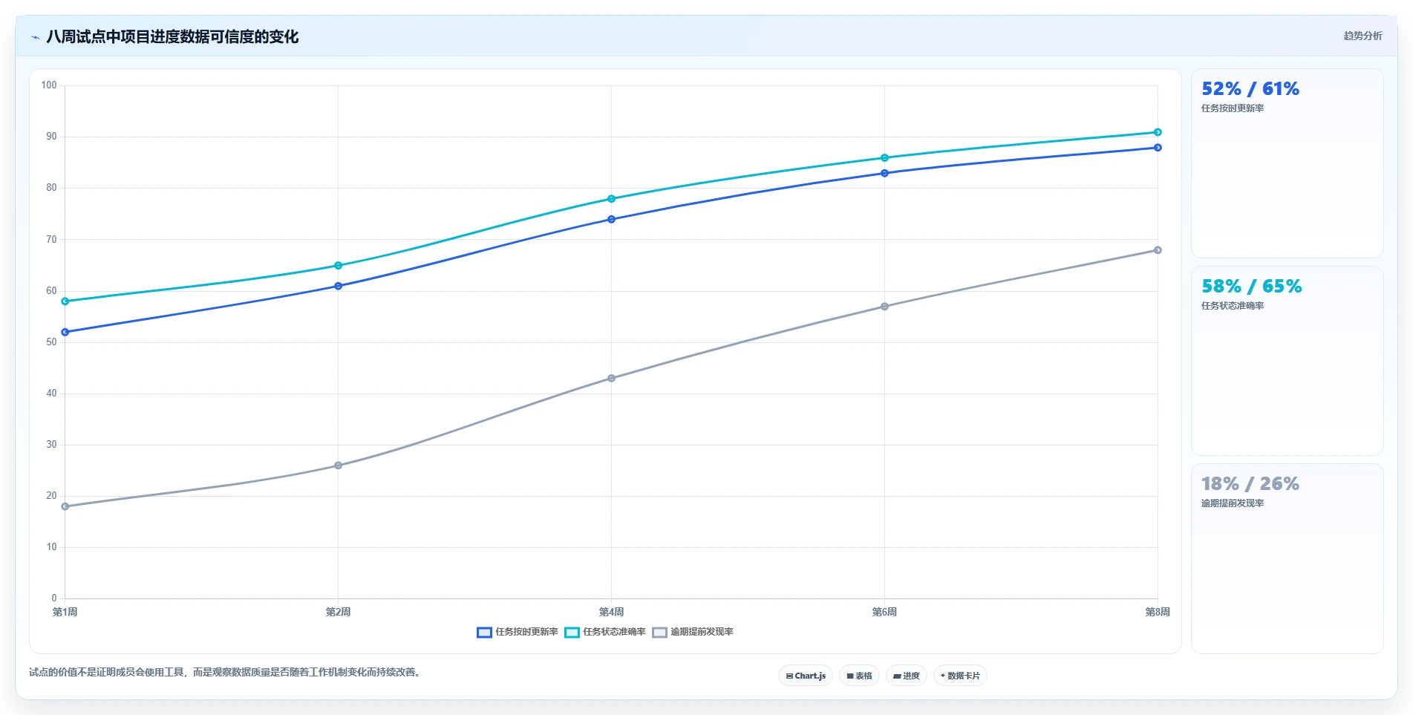Select 第1周 point on 任务状态准确率 line
1413x715 pixels.
(65, 301)
